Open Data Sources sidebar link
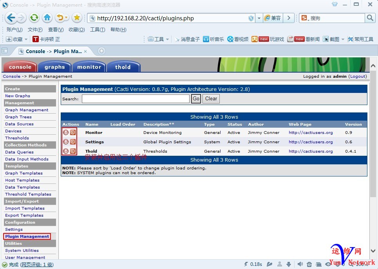 tap(19, 124)
